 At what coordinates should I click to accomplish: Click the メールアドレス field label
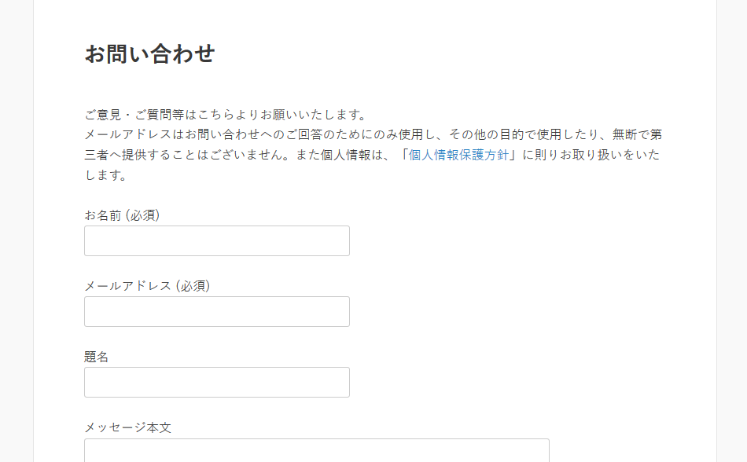[x=127, y=286]
